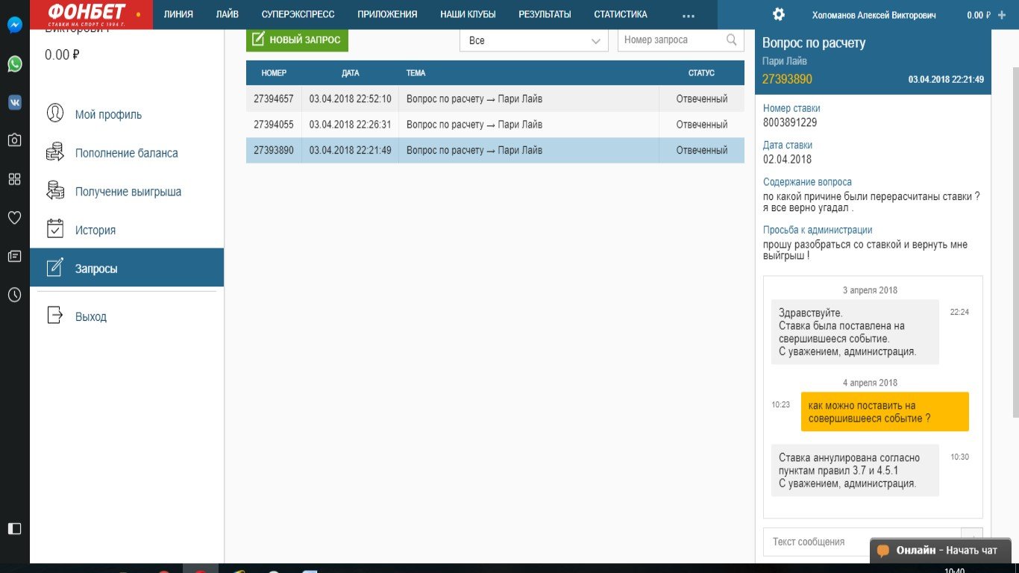Click the orange user message bubble

(885, 412)
